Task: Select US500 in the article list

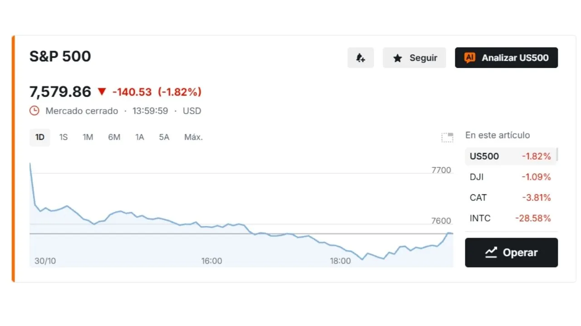Action: click(x=510, y=156)
